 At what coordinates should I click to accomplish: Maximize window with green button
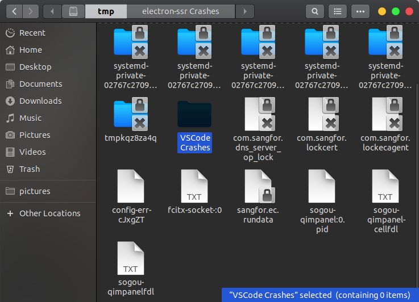point(396,11)
